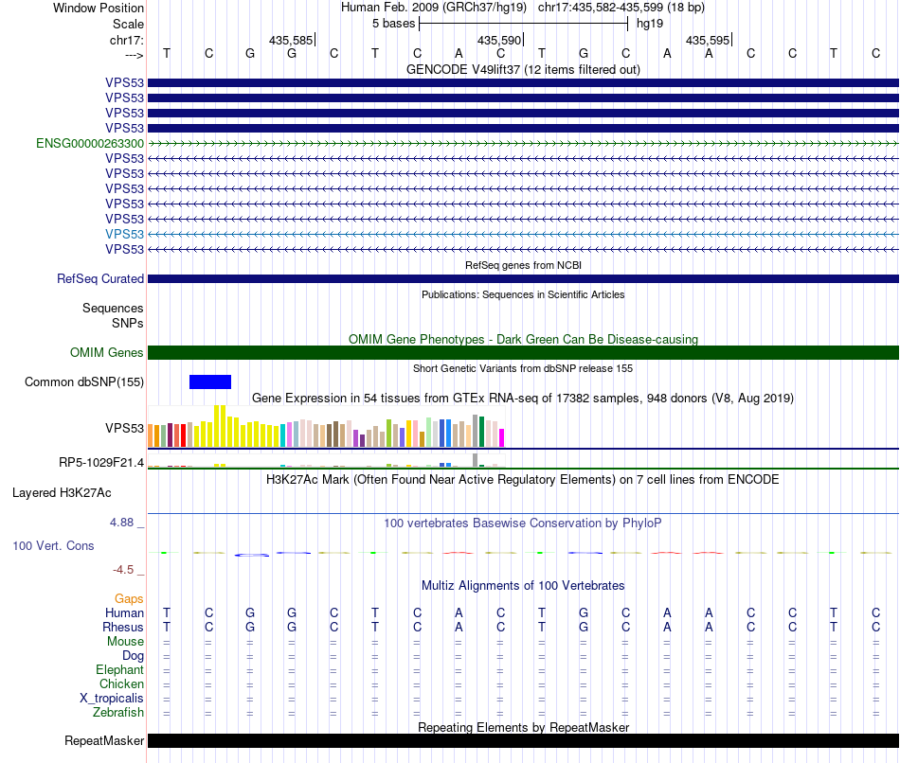Click the dark green OMIM Genes bar
Viewport: 900px width, 763px height.
523,353
